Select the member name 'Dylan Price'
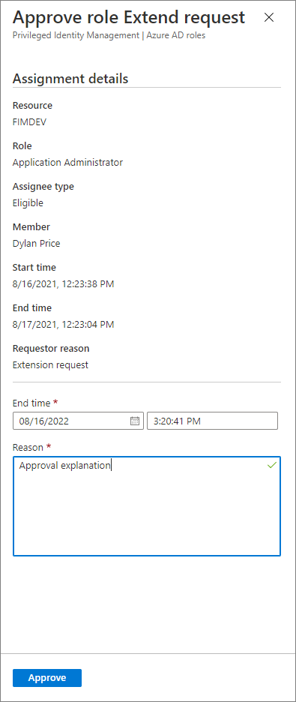 tap(36, 244)
